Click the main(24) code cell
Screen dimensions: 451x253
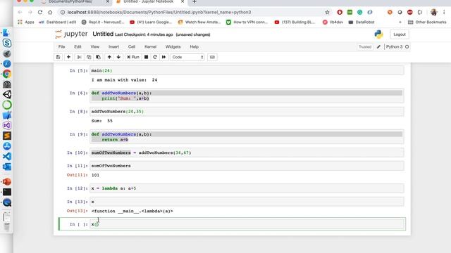pyautogui.click(x=247, y=70)
